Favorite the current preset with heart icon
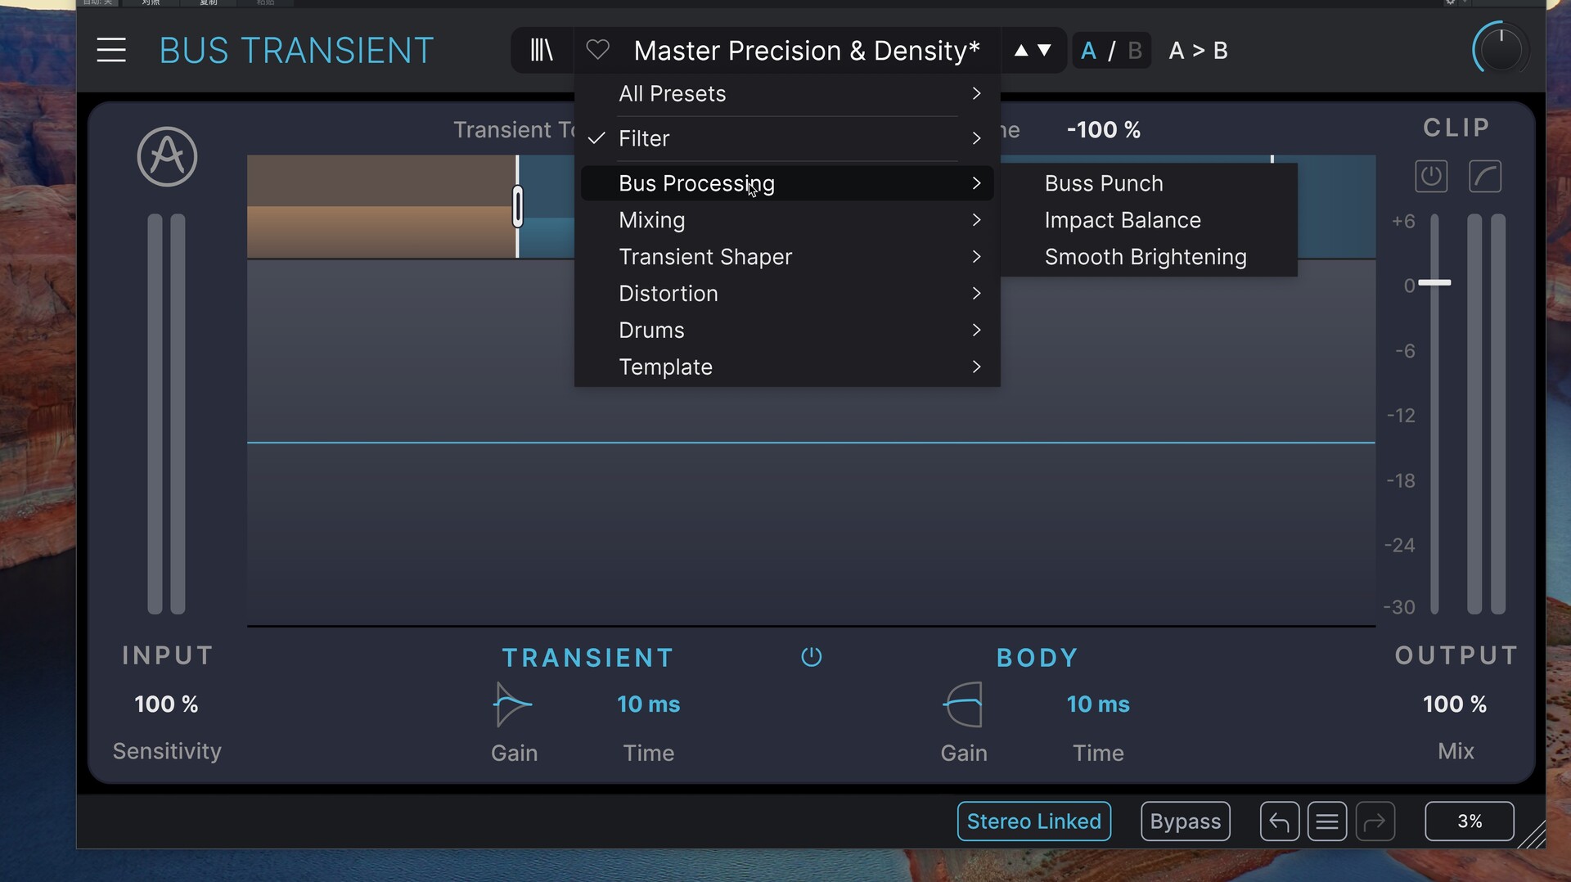1571x882 pixels. (x=598, y=51)
